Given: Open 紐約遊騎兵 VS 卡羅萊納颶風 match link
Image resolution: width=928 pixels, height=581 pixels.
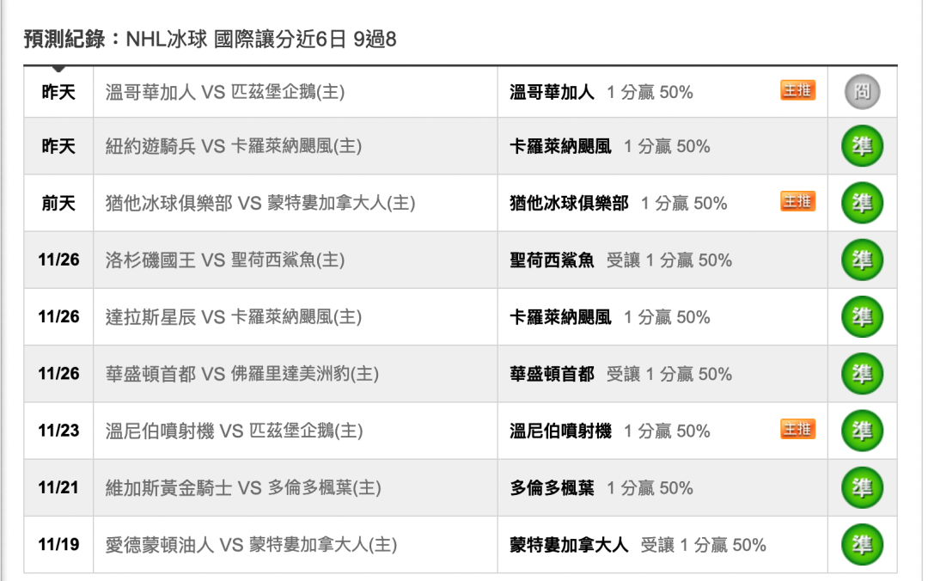Looking at the screenshot, I should [x=234, y=146].
